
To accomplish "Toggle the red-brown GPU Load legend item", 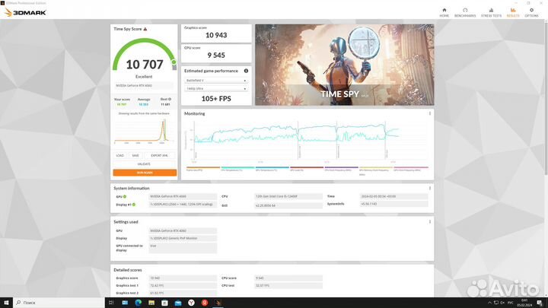I will point(307,169).
